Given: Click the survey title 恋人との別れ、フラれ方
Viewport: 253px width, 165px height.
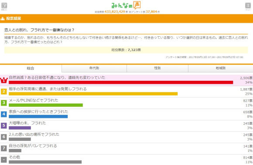Looking at the screenshot, I should click(39, 30).
